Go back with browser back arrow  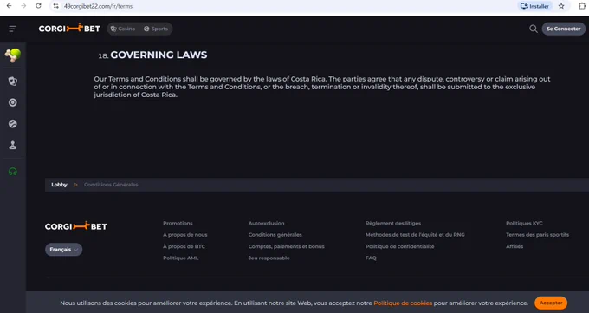coord(9,6)
